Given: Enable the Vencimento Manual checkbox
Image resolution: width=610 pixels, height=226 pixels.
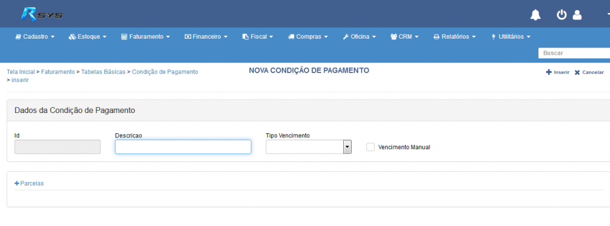Looking at the screenshot, I should point(371,147).
